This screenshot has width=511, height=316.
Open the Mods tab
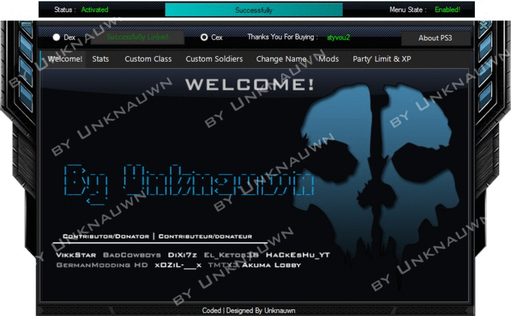(x=329, y=59)
